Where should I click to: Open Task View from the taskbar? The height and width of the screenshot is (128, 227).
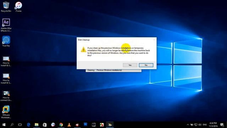point(20,125)
